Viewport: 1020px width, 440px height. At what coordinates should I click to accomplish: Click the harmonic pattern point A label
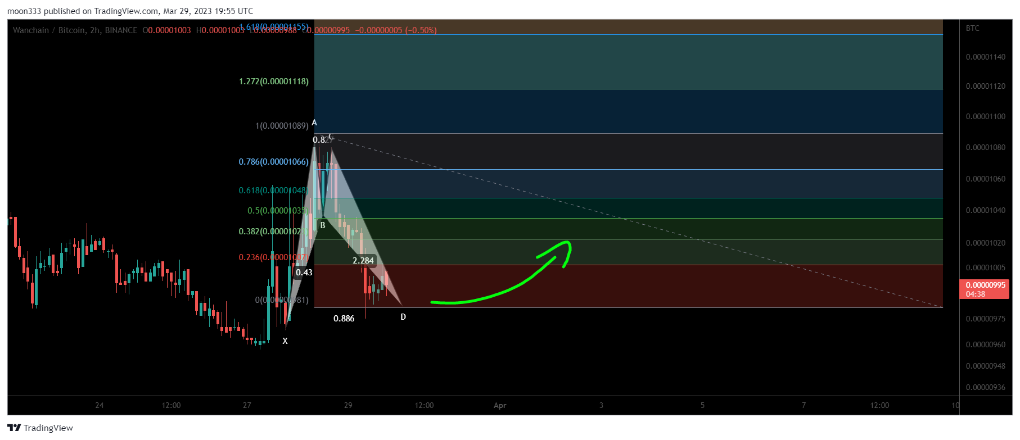point(314,123)
